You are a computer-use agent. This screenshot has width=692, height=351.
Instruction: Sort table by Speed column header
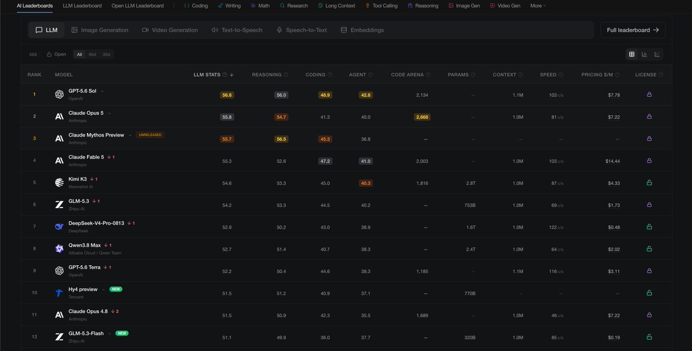tap(548, 75)
